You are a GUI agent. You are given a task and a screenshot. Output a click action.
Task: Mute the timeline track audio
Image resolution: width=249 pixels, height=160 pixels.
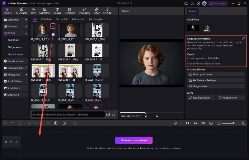tap(16, 142)
